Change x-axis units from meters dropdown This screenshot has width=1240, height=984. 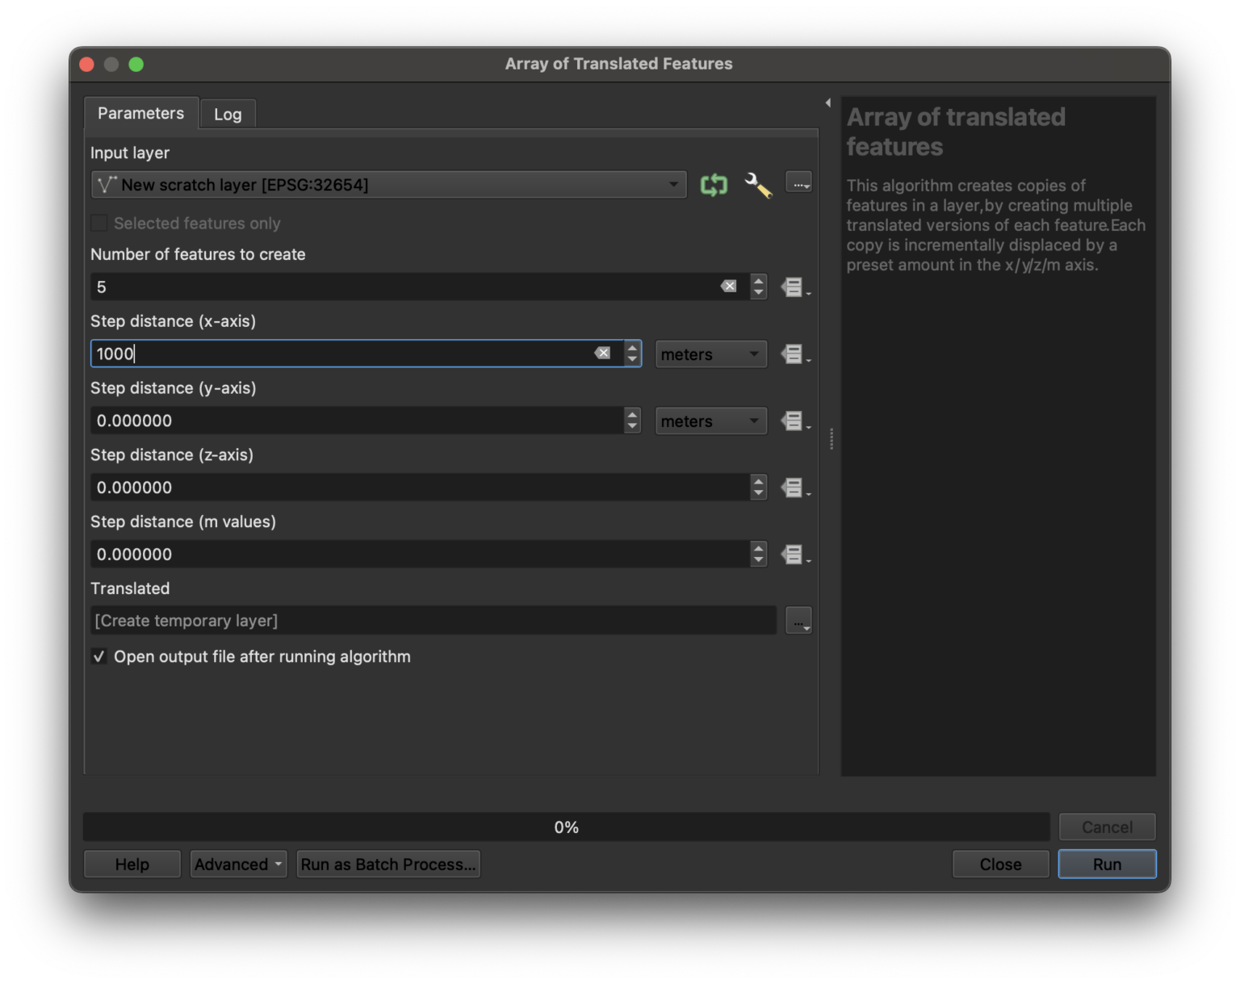click(x=710, y=354)
